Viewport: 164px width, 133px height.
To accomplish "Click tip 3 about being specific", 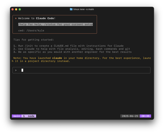I will click(x=72, y=52).
